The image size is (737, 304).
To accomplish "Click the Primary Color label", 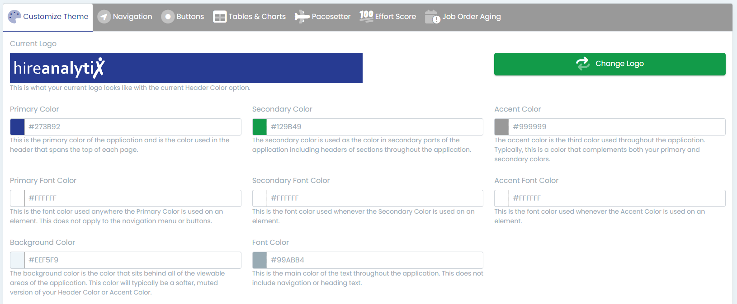I will click(34, 109).
